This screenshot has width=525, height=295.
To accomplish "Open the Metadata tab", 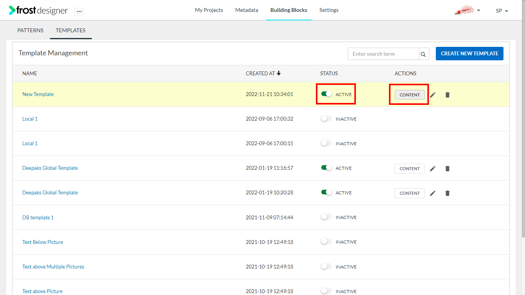I will click(x=247, y=10).
